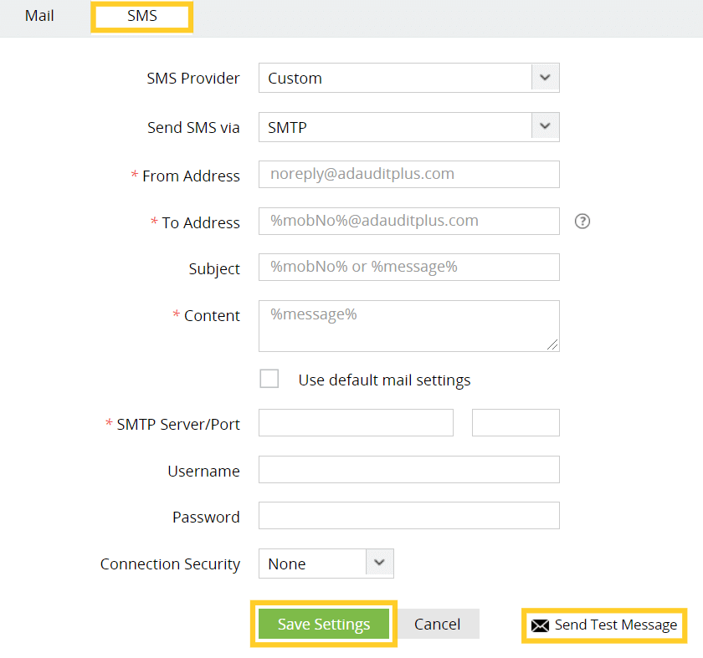Enable Use default mail settings checkbox

click(x=269, y=380)
